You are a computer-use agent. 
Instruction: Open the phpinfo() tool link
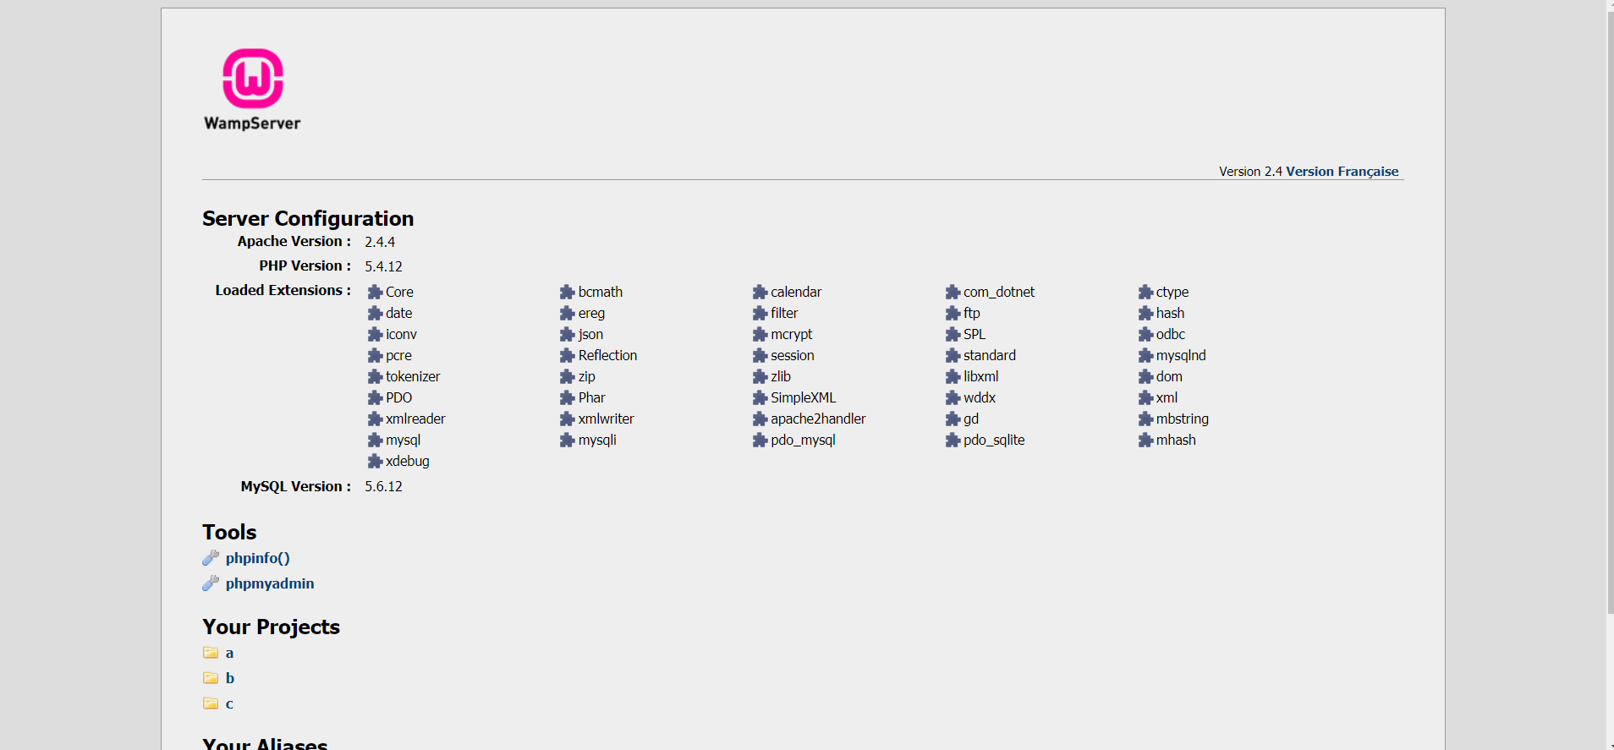tap(257, 558)
